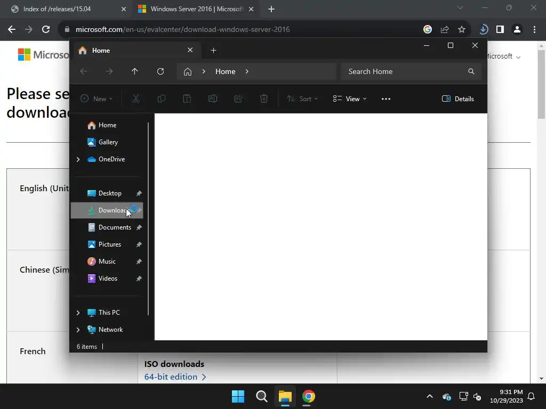
Task: Open Windows Start menu
Action: pos(238,396)
